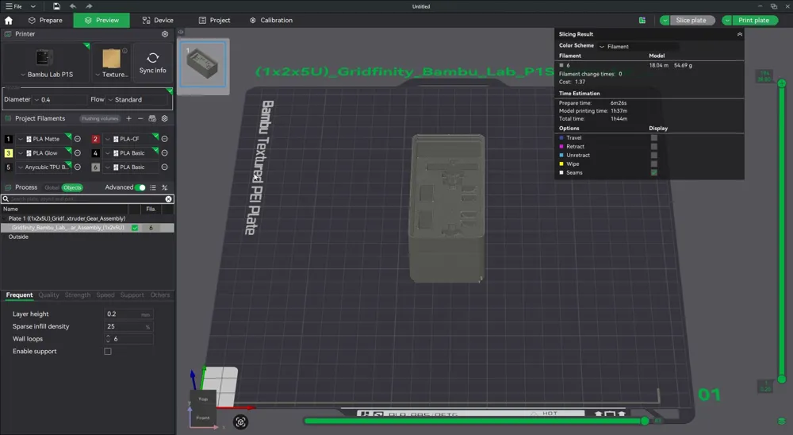Open the nozzle Diameter dropdown
793x435 pixels.
(x=60, y=100)
